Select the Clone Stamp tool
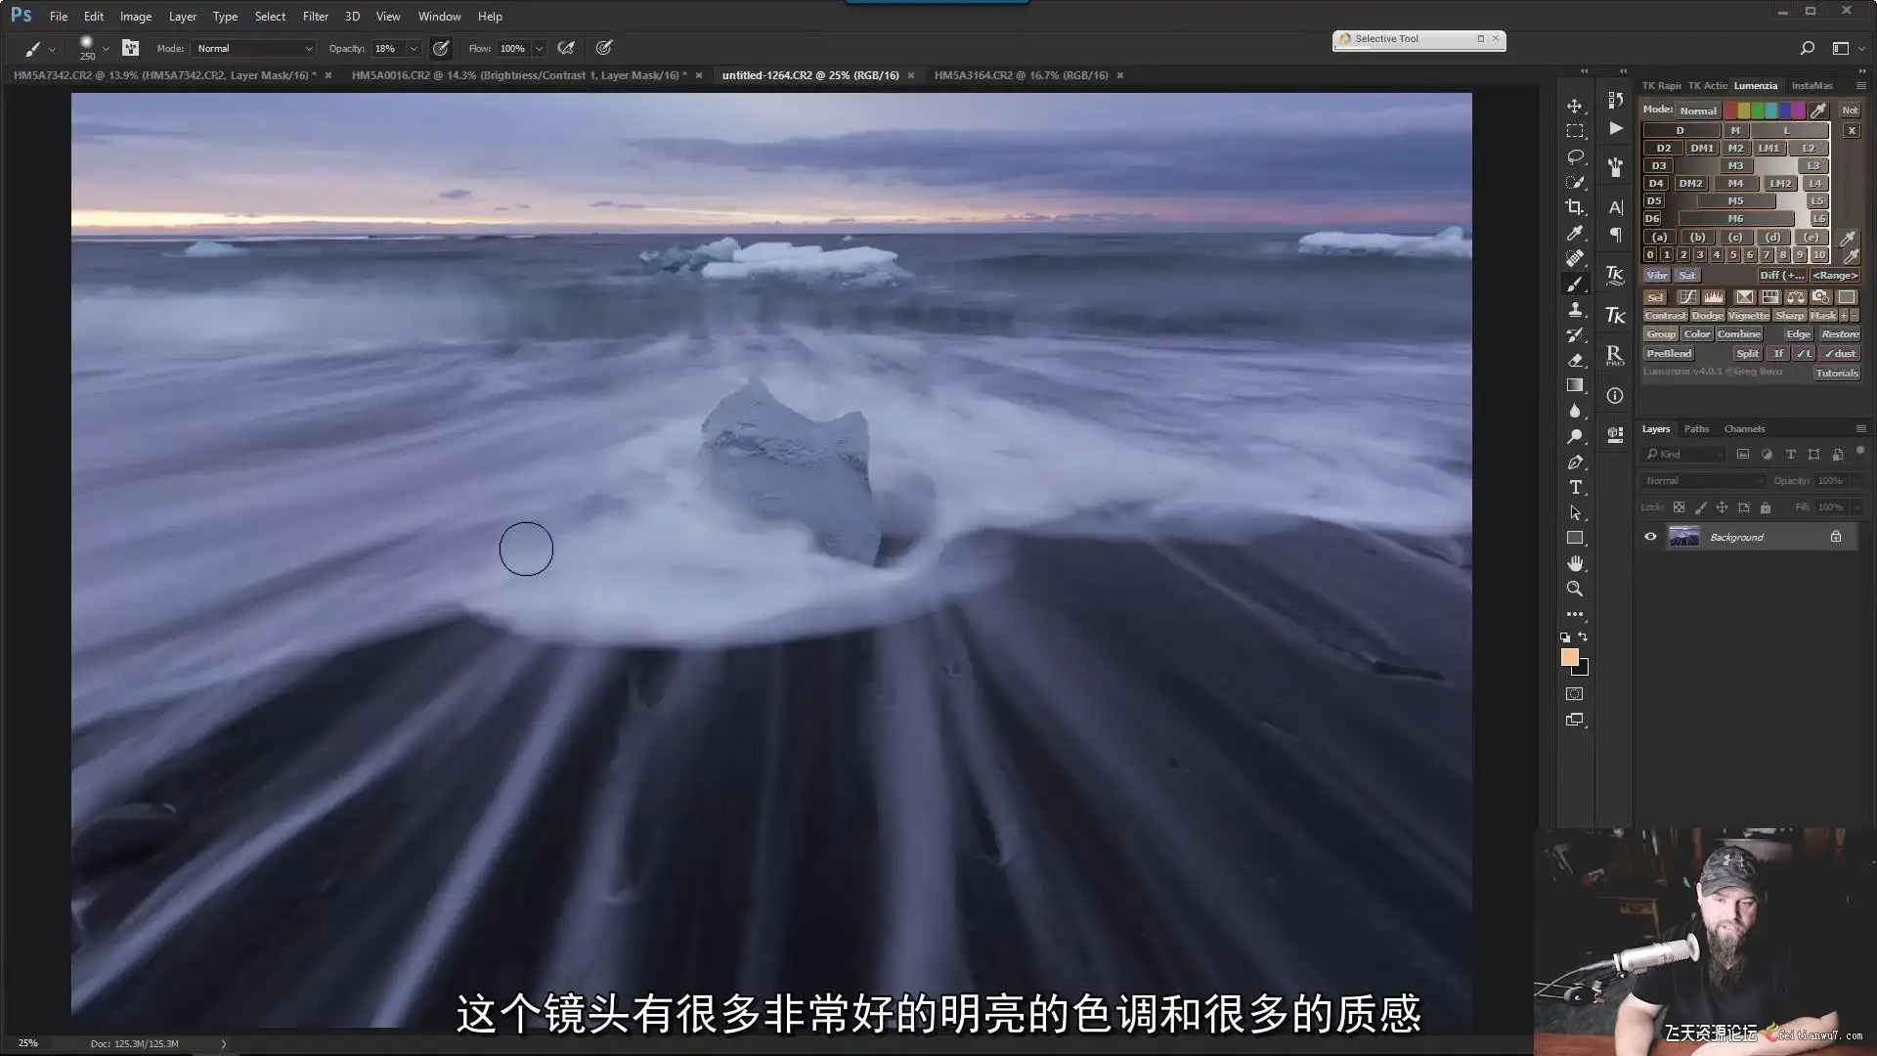The image size is (1877, 1056). pos(1574,309)
